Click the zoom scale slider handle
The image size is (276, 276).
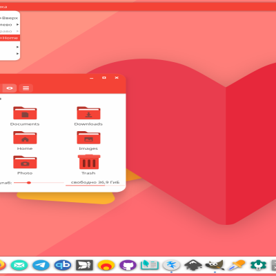[x=29, y=183]
